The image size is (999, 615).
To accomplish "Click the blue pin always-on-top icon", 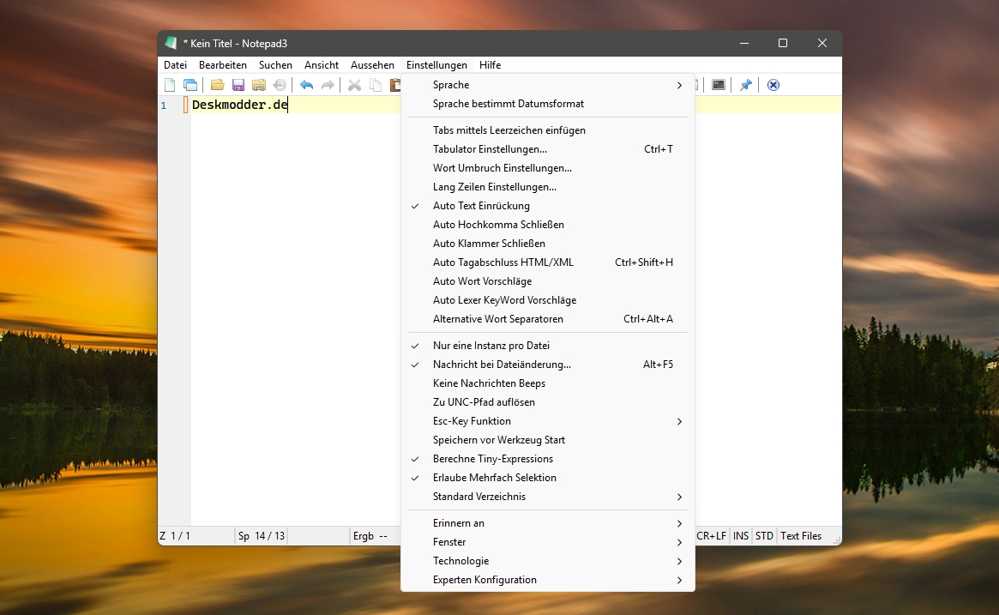I will pyautogui.click(x=745, y=85).
